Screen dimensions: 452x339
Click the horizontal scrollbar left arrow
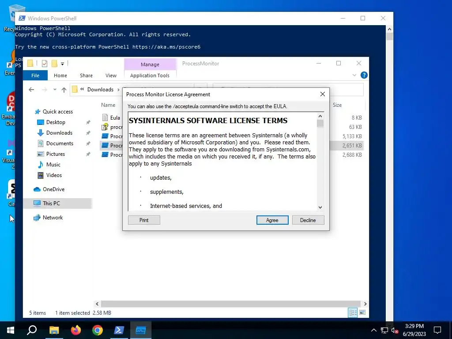[x=97, y=304]
